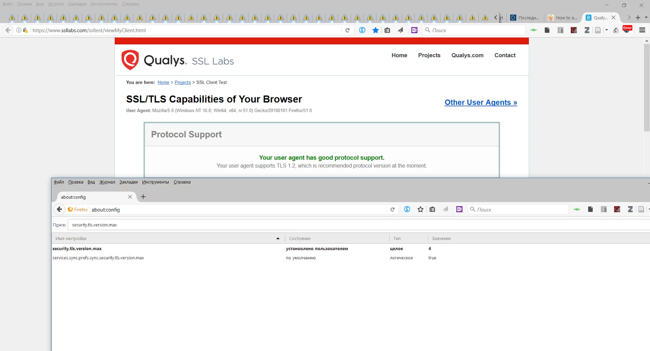Select the security.tls.version.max preference row
The image size is (650, 351).
tap(351, 249)
